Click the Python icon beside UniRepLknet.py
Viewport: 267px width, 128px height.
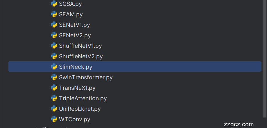pyautogui.click(x=54, y=109)
